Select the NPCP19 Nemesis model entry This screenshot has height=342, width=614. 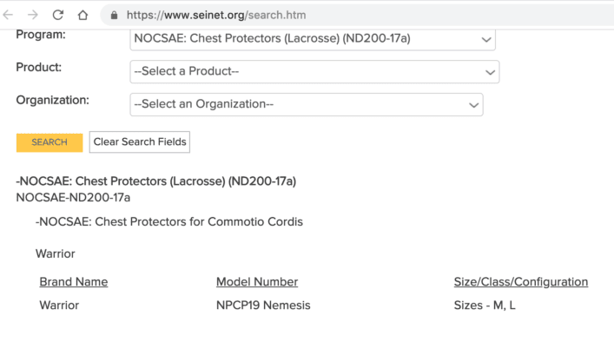pyautogui.click(x=263, y=306)
